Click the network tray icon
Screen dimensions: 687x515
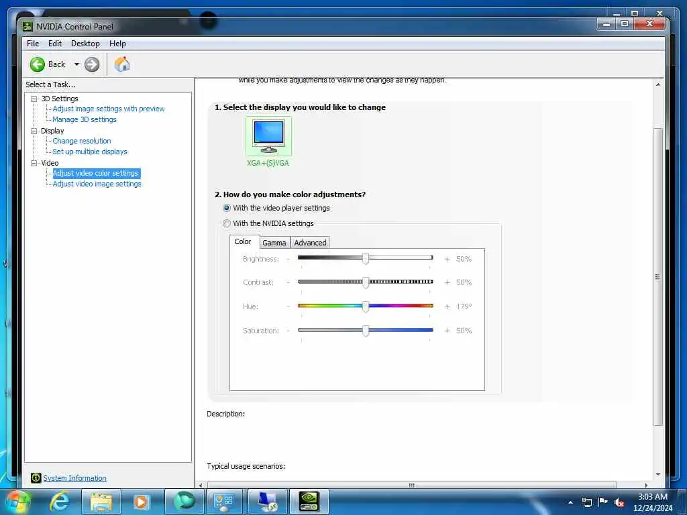point(587,502)
